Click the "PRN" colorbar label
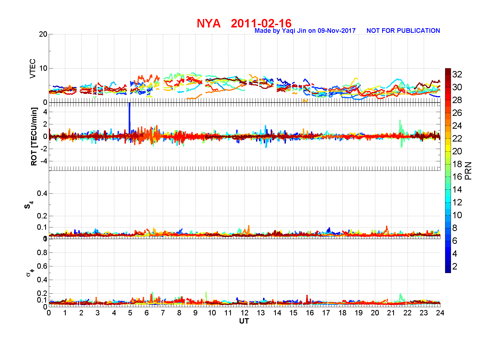This screenshot has height=341, width=489. [x=468, y=171]
